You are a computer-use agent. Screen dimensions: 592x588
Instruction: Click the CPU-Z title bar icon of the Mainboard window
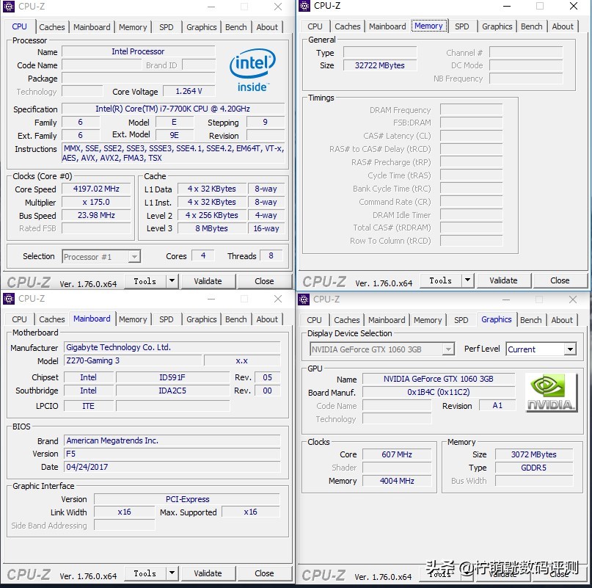pyautogui.click(x=9, y=299)
